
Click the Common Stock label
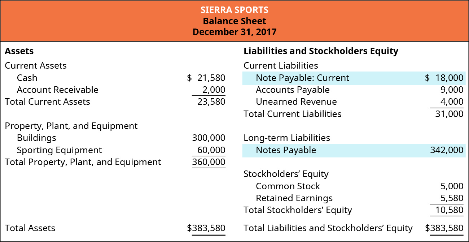288,186
